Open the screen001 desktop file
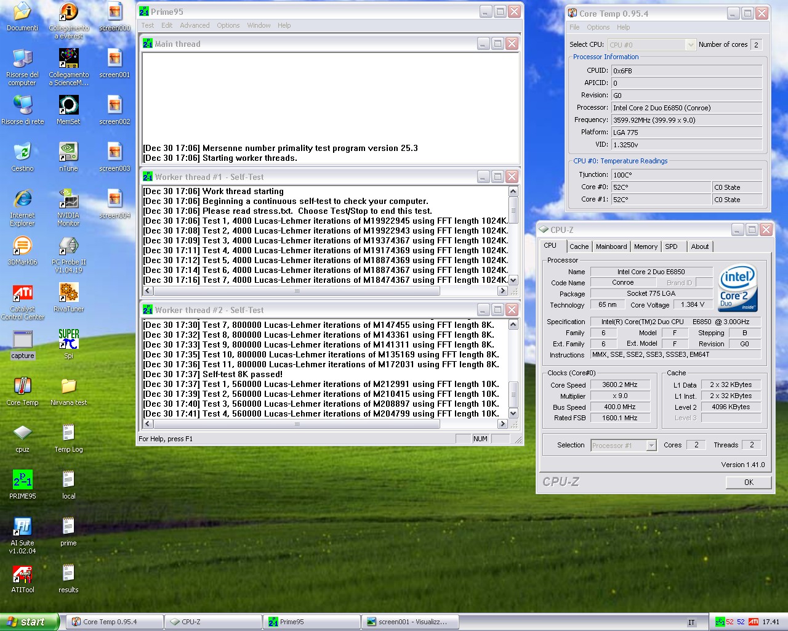This screenshot has width=788, height=631. (115, 63)
